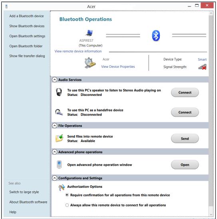
Task: Open Bluetooth folder from sidebar
Action: (26, 46)
